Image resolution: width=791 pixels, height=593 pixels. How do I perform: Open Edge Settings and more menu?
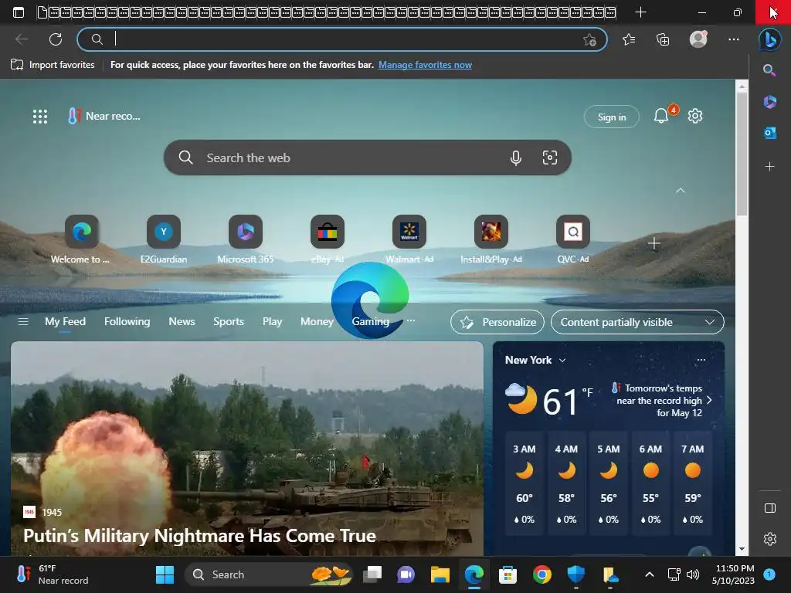734,39
